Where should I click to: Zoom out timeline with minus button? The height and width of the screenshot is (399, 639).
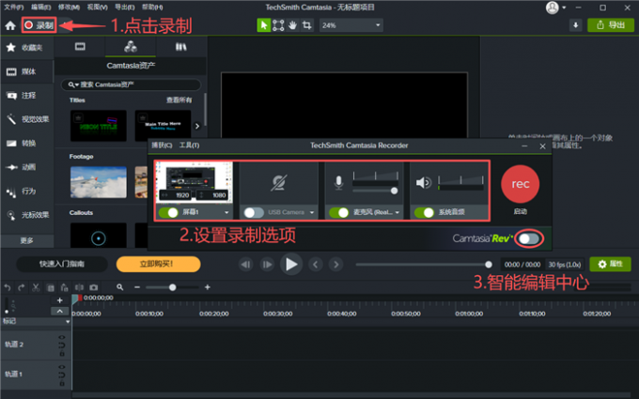point(137,287)
